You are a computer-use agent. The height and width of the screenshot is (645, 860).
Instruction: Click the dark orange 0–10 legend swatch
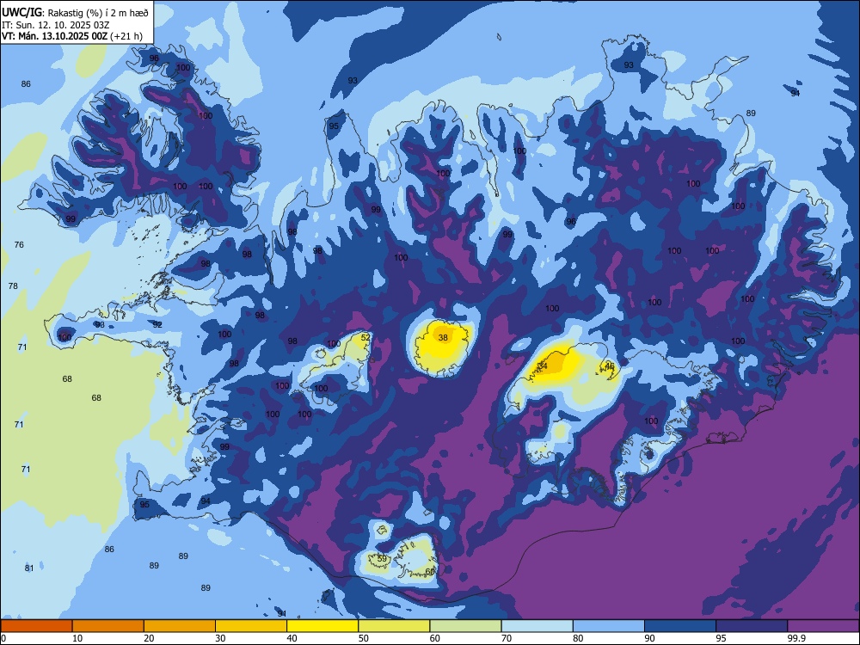click(x=36, y=626)
